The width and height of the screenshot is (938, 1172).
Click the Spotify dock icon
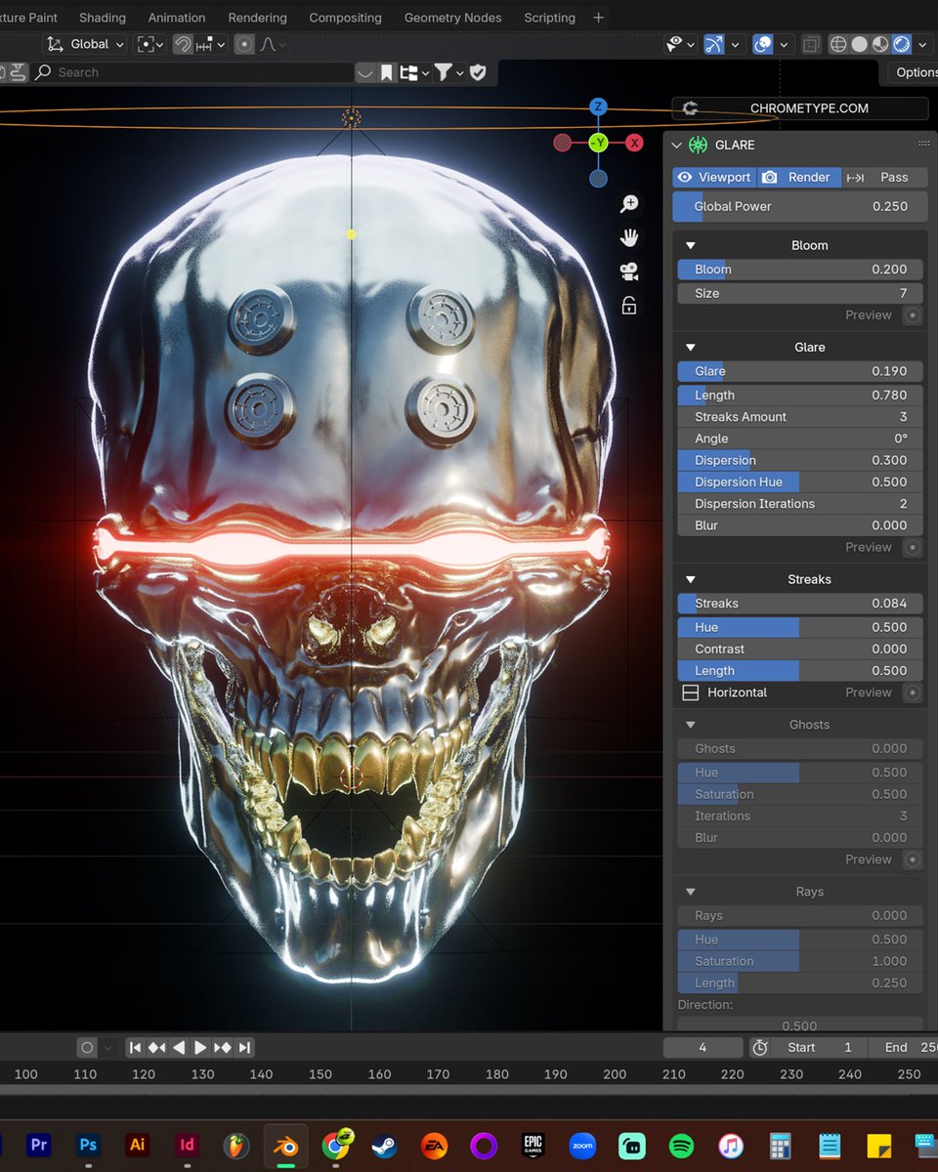point(681,1145)
